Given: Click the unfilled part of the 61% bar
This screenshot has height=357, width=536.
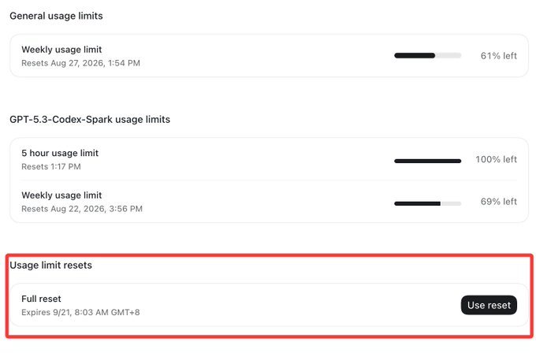Looking at the screenshot, I should pyautogui.click(x=449, y=55).
